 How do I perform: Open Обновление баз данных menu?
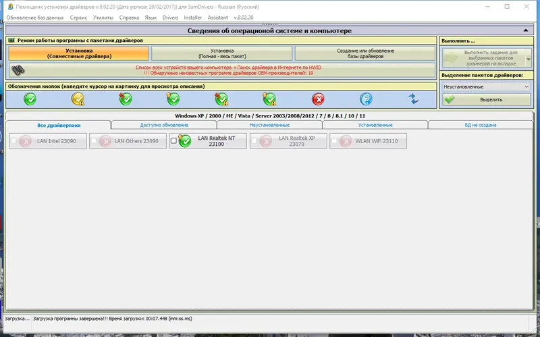(x=35, y=18)
